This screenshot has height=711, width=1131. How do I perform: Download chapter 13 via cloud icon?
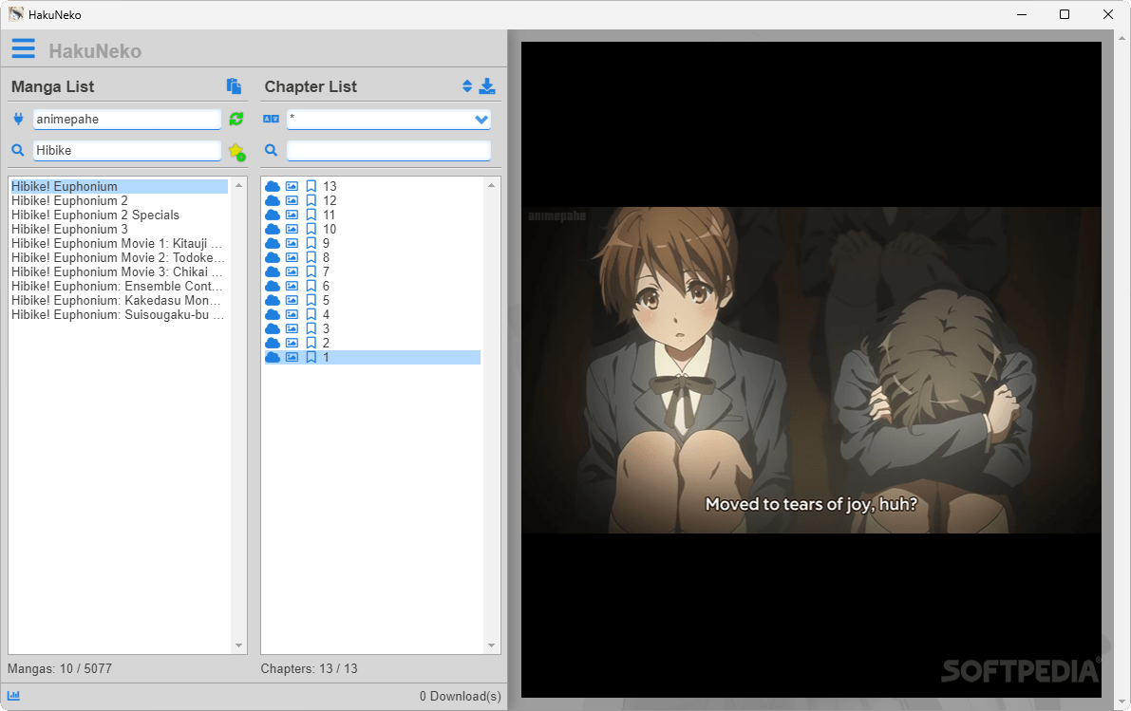point(273,186)
